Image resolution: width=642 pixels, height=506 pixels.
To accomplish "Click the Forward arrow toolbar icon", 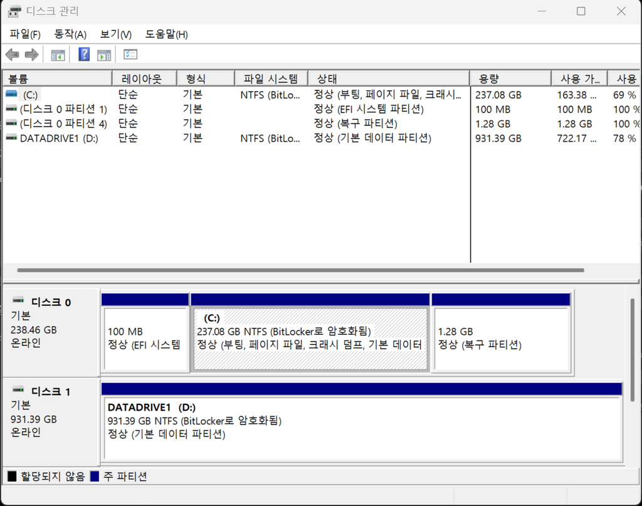I will (x=31, y=55).
